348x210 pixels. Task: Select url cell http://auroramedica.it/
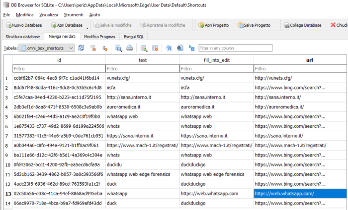pyautogui.click(x=300, y=107)
